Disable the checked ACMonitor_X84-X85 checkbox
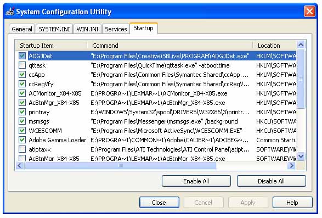The height and width of the screenshot is (218, 322). click(22, 93)
